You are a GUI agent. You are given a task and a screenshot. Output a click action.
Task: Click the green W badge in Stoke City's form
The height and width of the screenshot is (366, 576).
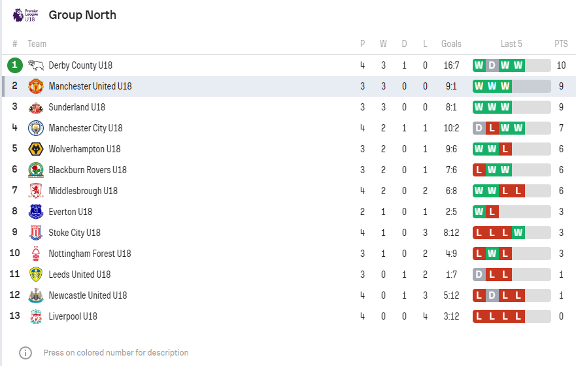pyautogui.click(x=518, y=233)
